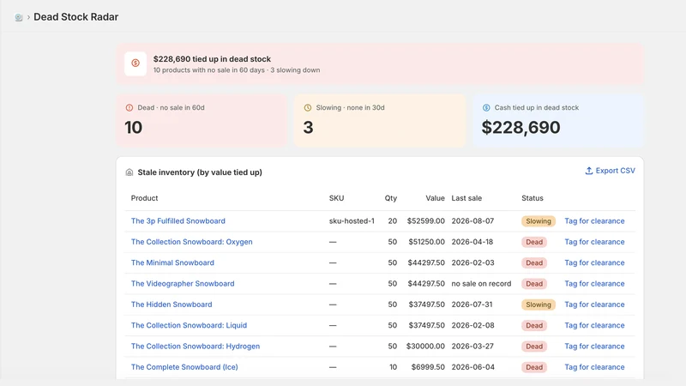Click the SKU column header

click(x=336, y=198)
